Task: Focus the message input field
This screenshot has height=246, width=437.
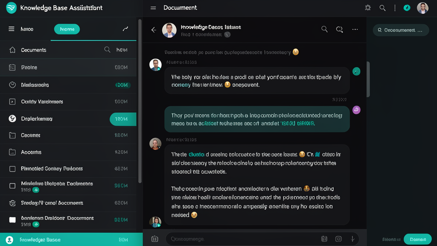Action: tap(262, 239)
